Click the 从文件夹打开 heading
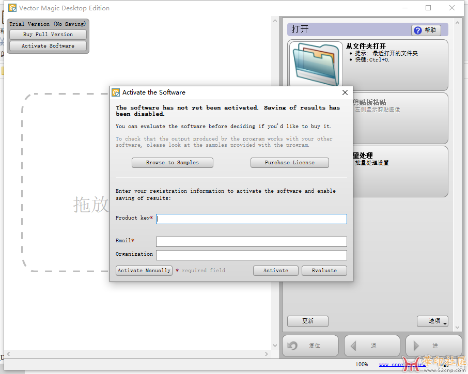This screenshot has height=374, width=468. pyautogui.click(x=366, y=46)
